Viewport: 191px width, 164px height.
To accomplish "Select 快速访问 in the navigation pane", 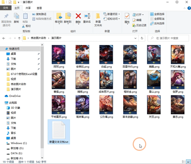I will tap(20, 49).
